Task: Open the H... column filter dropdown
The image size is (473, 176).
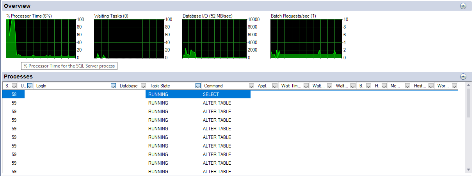Action: (384, 86)
